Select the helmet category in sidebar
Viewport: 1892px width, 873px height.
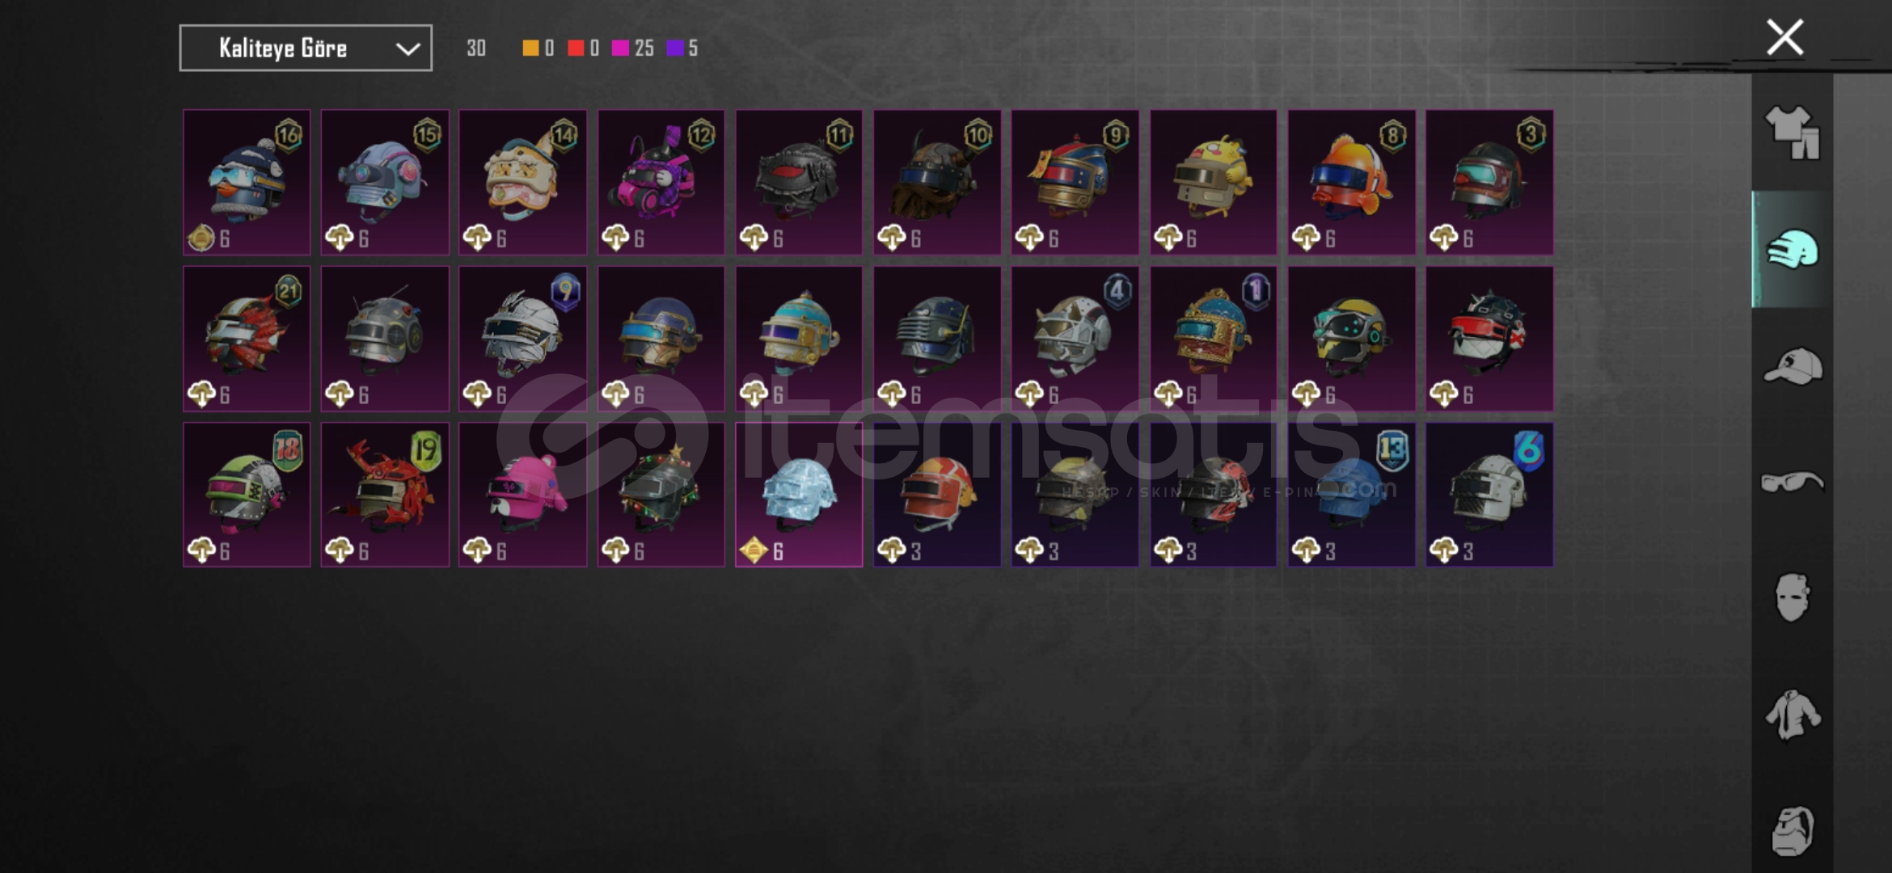pos(1792,250)
